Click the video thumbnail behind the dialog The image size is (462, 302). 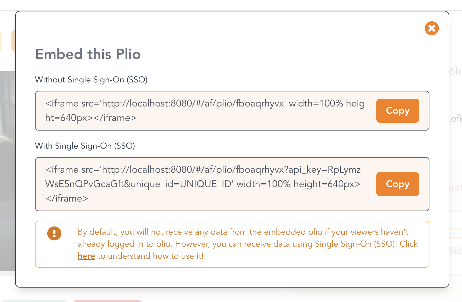tap(7, 168)
